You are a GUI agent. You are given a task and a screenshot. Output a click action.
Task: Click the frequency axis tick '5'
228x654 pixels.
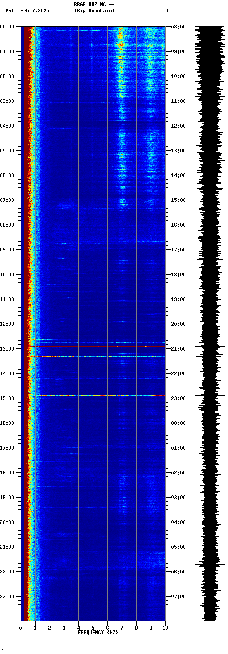tap(93, 628)
